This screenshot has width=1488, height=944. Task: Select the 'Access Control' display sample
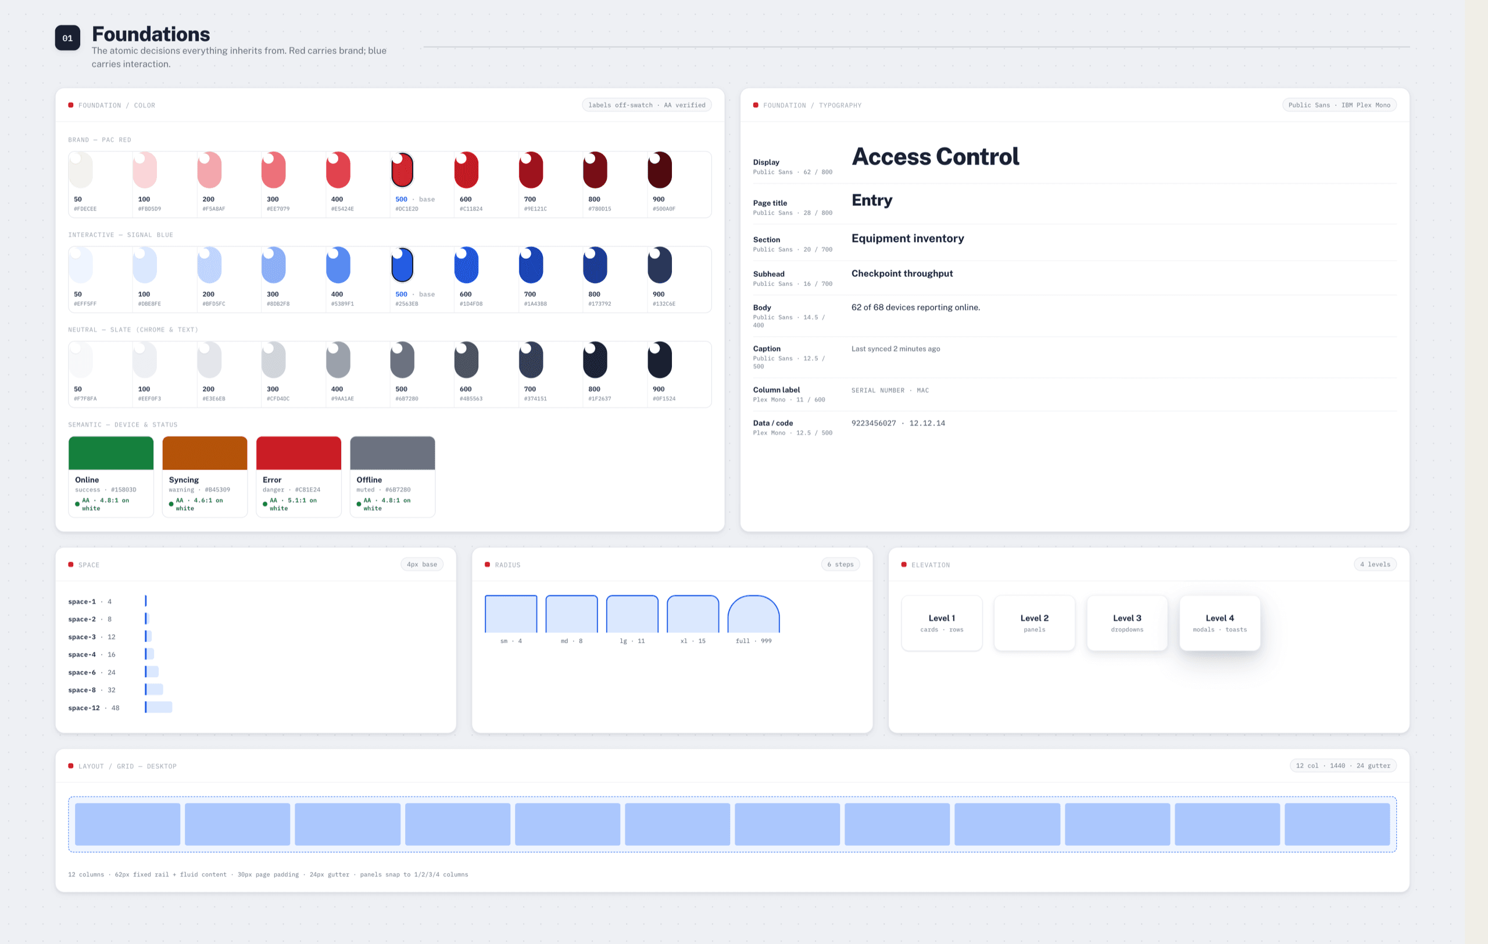936,156
